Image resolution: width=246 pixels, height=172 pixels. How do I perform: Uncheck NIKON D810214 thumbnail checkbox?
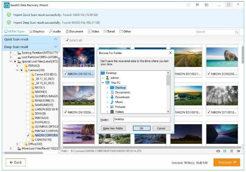tap(66, 74)
